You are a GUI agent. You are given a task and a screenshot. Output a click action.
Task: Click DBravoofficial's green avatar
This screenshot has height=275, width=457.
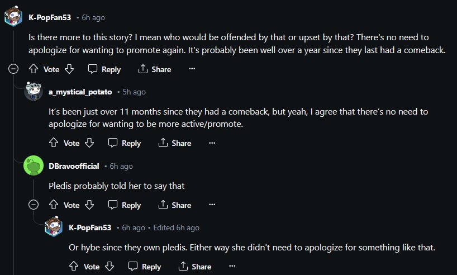[x=34, y=166]
